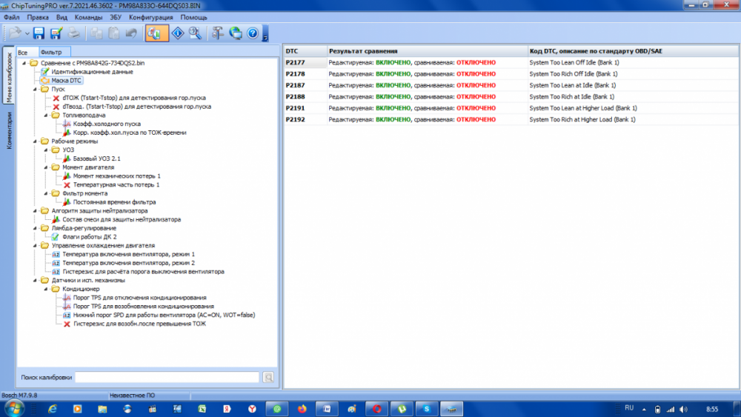The image size is (741, 417).
Task: Click System Too Rich at Higher Load description
Action: [582, 119]
